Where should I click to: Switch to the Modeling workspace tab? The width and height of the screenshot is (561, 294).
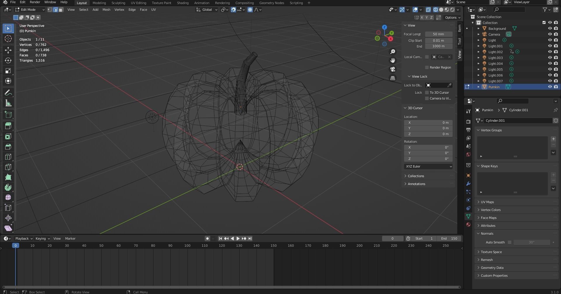(99, 3)
